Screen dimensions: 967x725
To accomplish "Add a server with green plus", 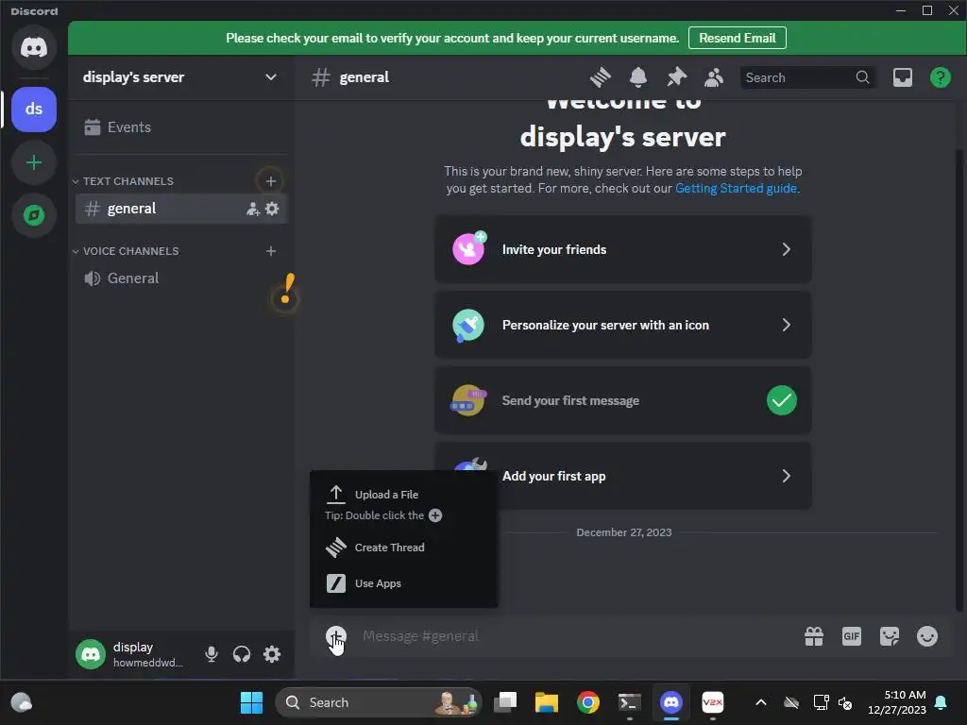I will pyautogui.click(x=34, y=162).
